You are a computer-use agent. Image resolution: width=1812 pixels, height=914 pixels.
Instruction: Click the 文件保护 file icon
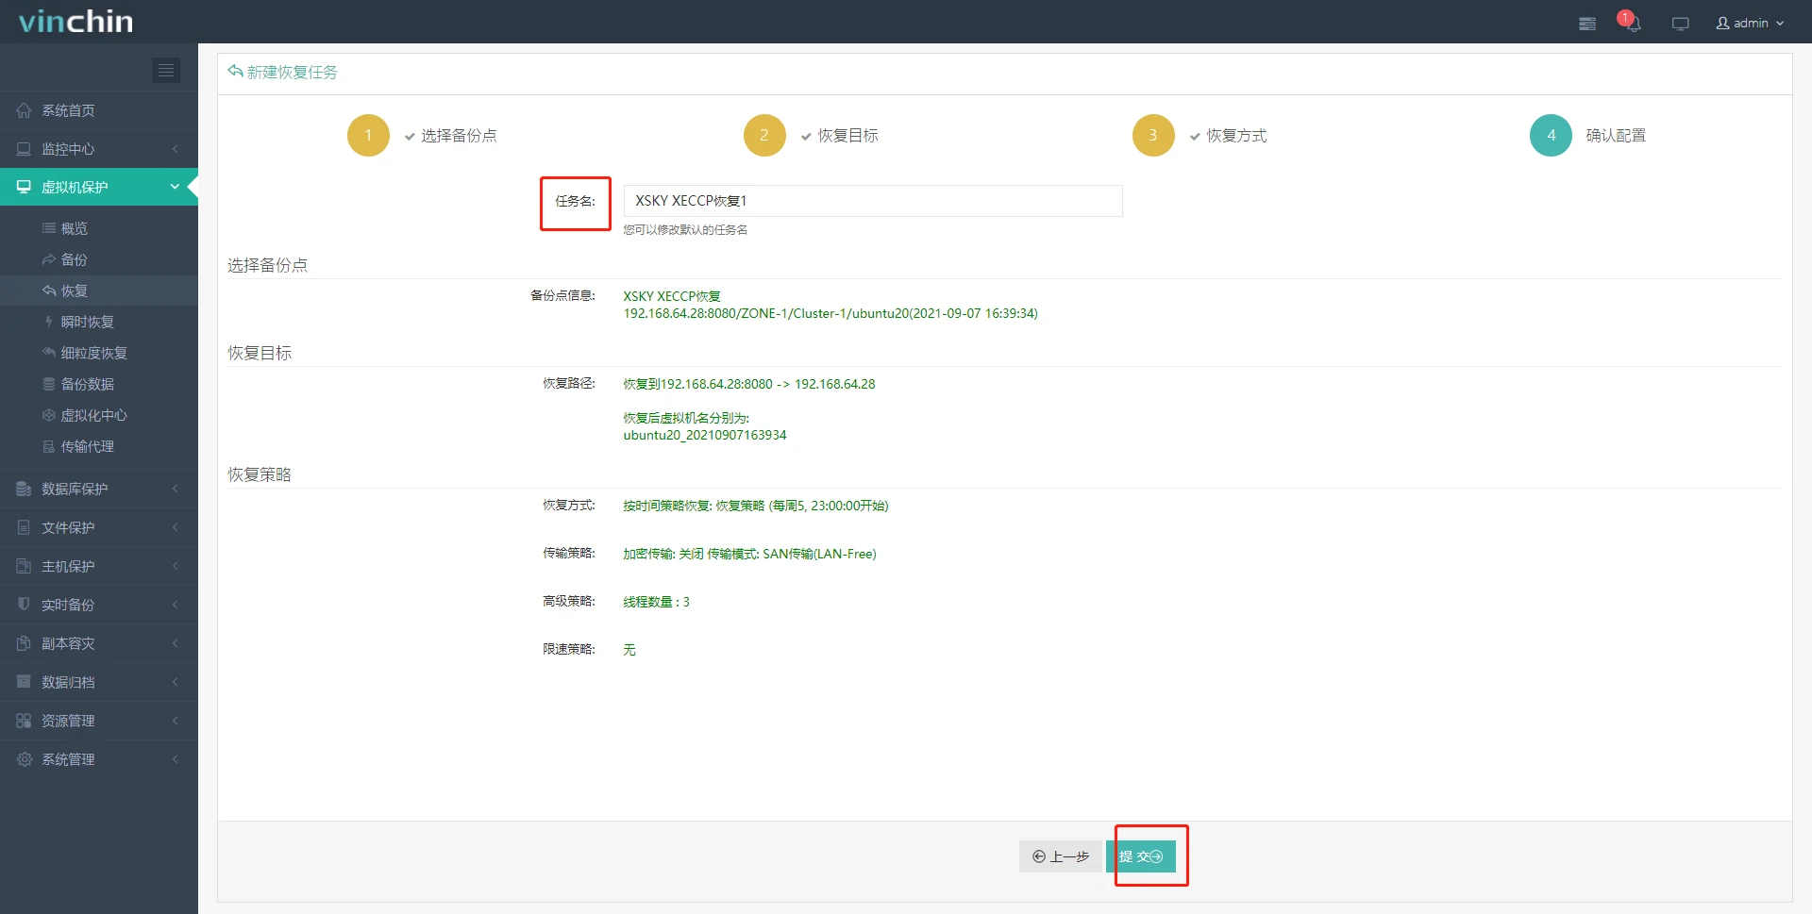[24, 527]
